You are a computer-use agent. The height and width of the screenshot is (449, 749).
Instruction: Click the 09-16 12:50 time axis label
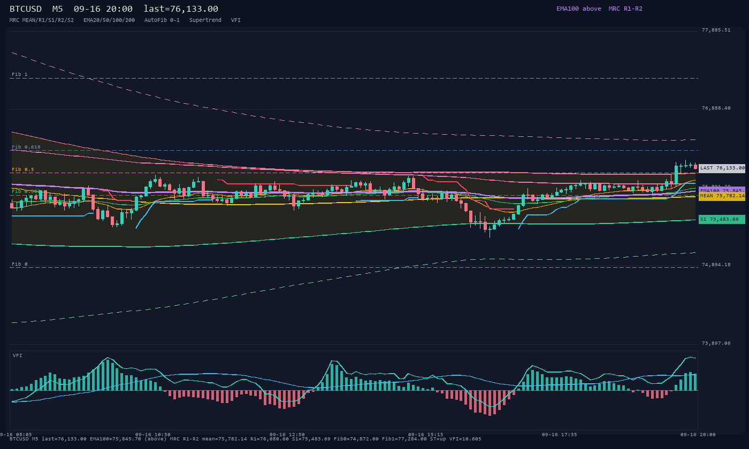click(287, 435)
